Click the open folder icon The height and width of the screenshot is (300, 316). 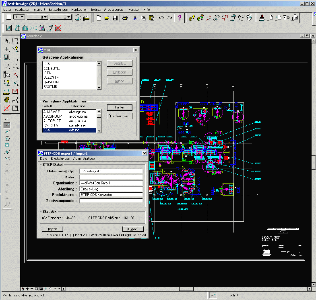point(107,18)
